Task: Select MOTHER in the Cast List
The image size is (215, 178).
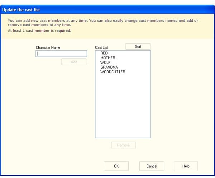Action: 108,58
